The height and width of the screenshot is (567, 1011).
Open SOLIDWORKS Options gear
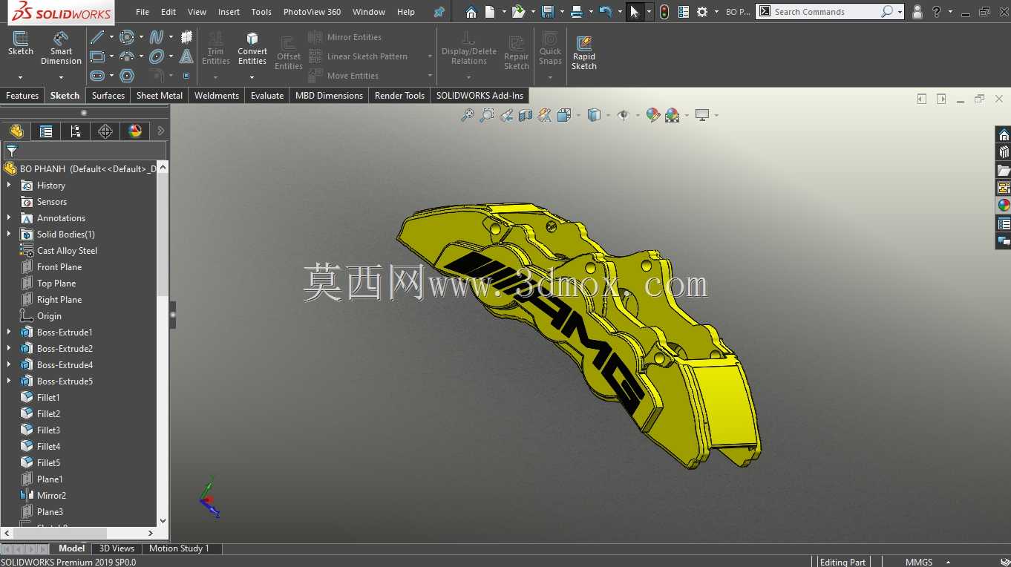[x=702, y=12]
